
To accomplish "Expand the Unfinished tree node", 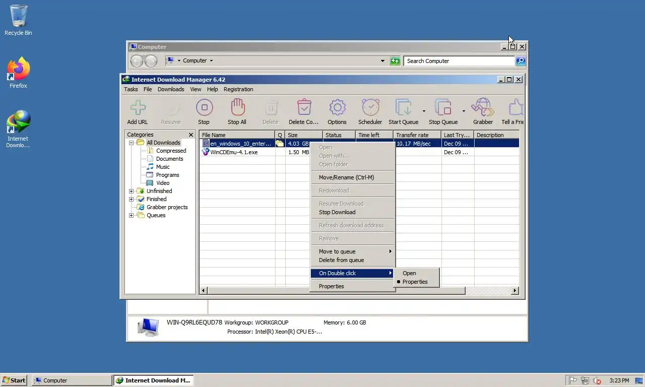I will 131,191.
